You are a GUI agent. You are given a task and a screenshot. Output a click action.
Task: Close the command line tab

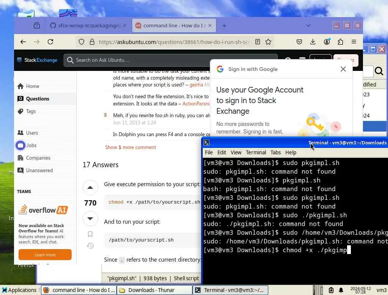pyautogui.click(x=210, y=25)
